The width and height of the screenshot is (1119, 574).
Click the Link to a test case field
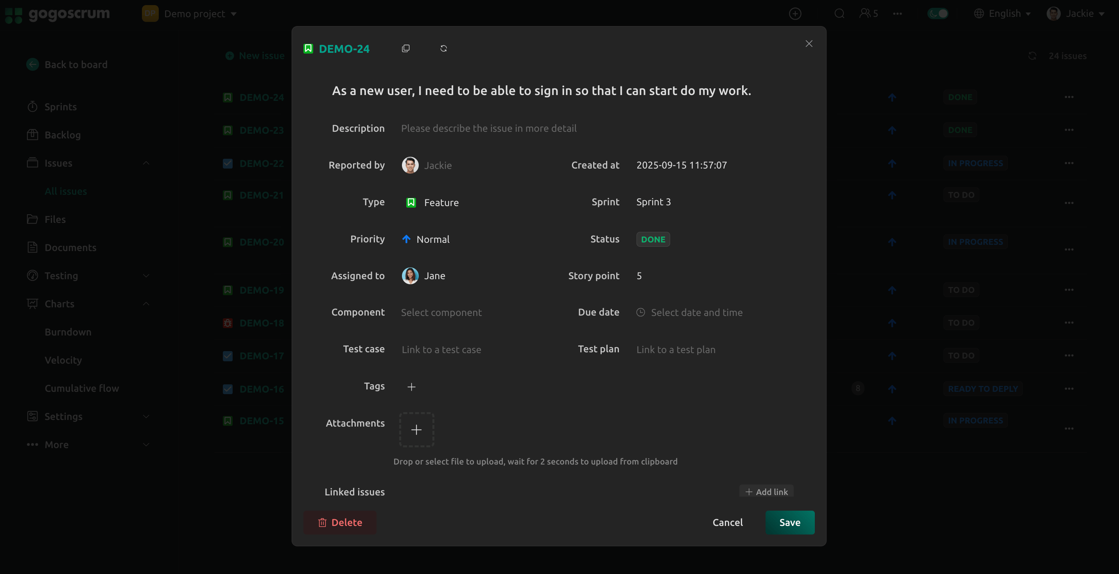point(441,350)
